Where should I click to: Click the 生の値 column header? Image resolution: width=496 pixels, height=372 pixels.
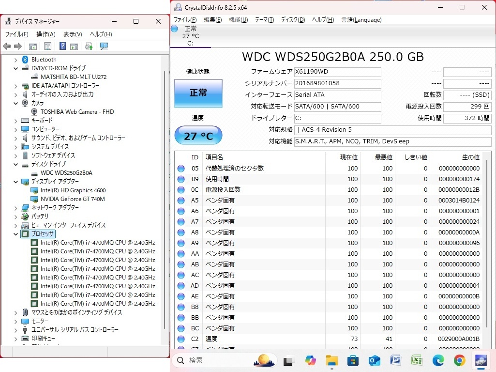coord(471,157)
